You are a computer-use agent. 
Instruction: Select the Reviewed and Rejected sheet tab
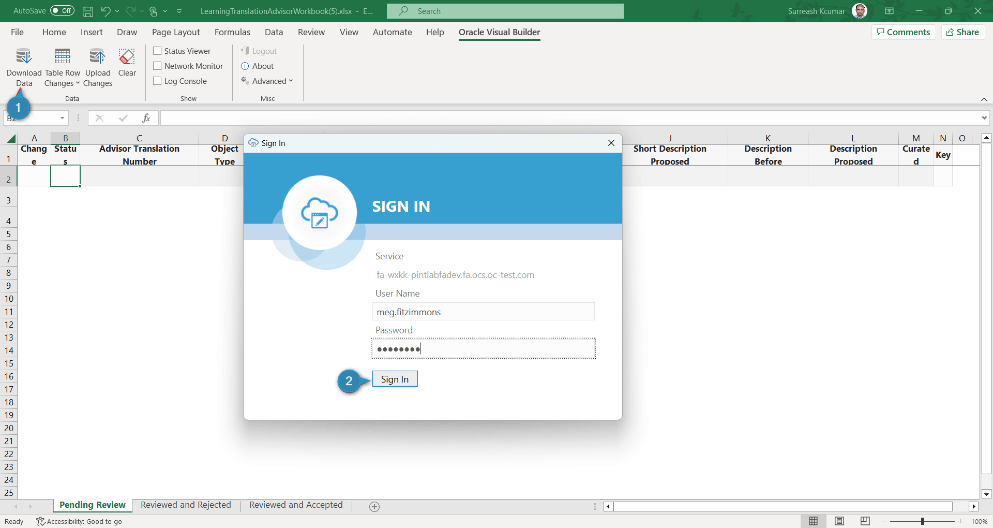point(186,505)
